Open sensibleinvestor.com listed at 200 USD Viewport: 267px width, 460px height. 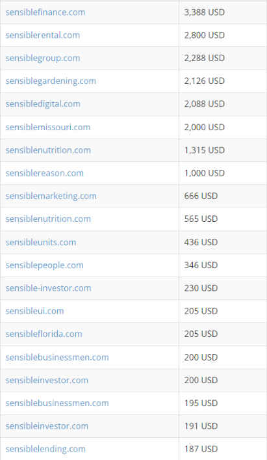click(47, 380)
